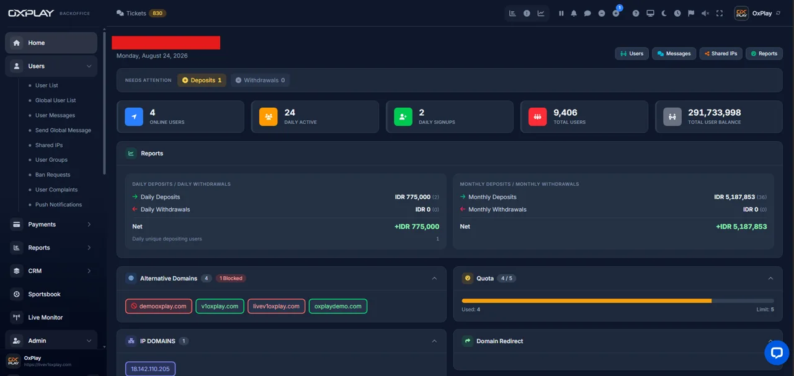794x376 pixels.
Task: Toggle the muted speaker sound icon
Action: tap(705, 13)
